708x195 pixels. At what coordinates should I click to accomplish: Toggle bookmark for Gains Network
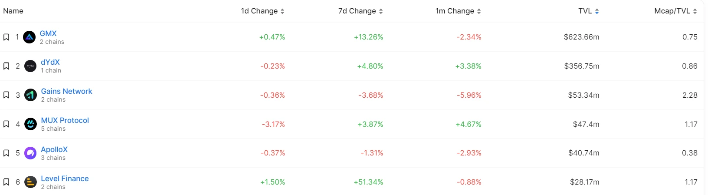pos(7,95)
